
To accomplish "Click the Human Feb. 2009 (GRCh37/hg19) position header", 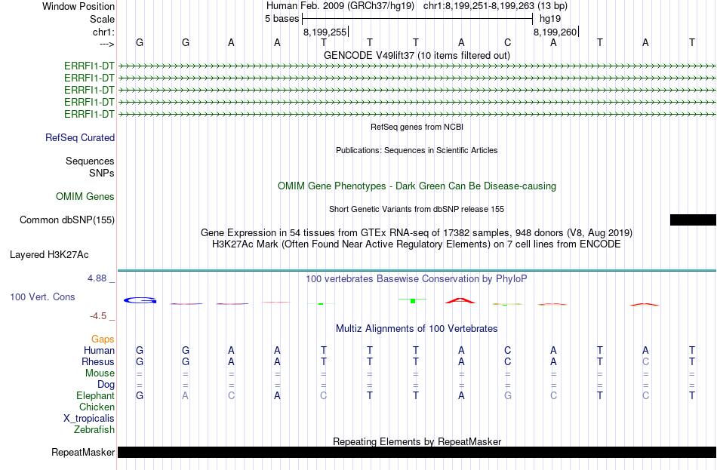I will point(340,6).
